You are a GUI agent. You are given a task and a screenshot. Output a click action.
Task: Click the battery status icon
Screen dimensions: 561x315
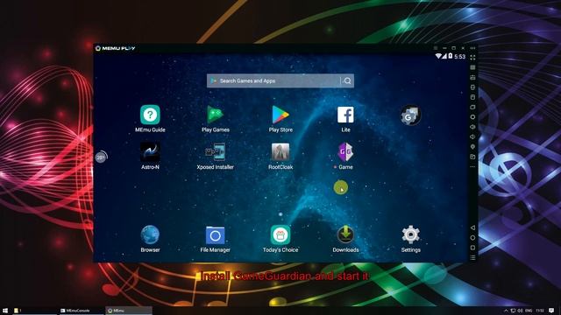coord(451,56)
